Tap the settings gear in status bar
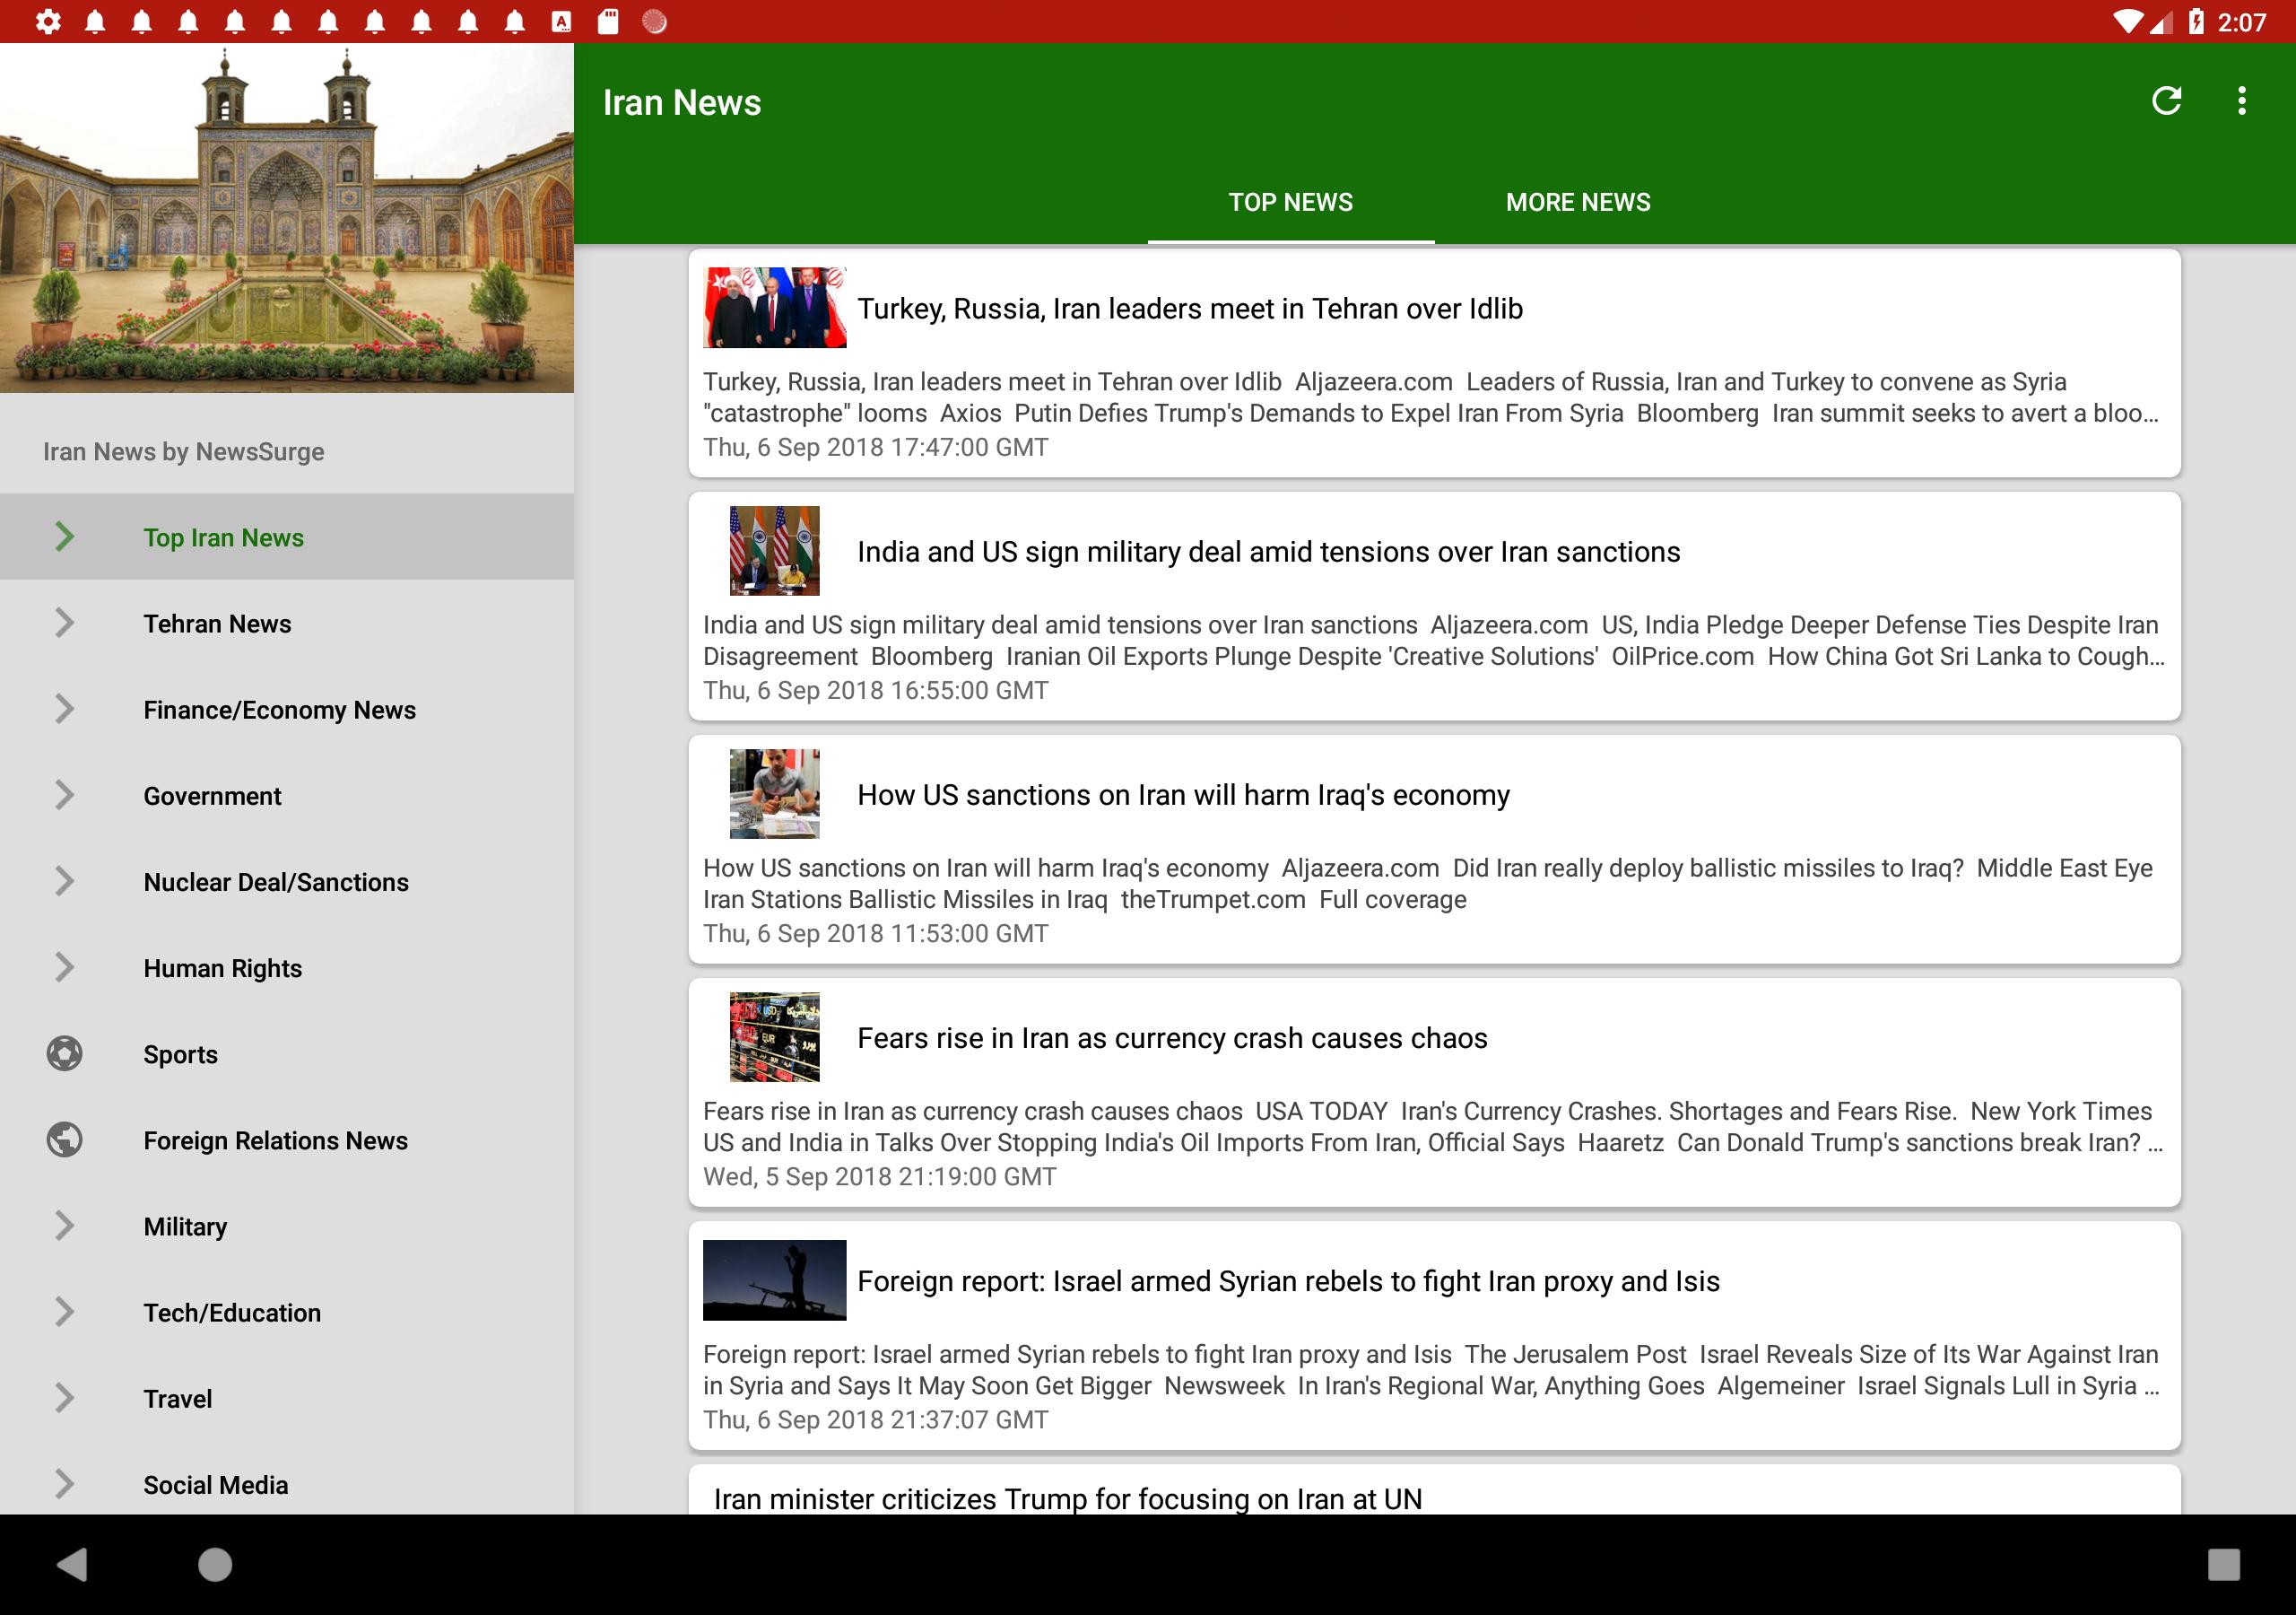 pos(47,21)
